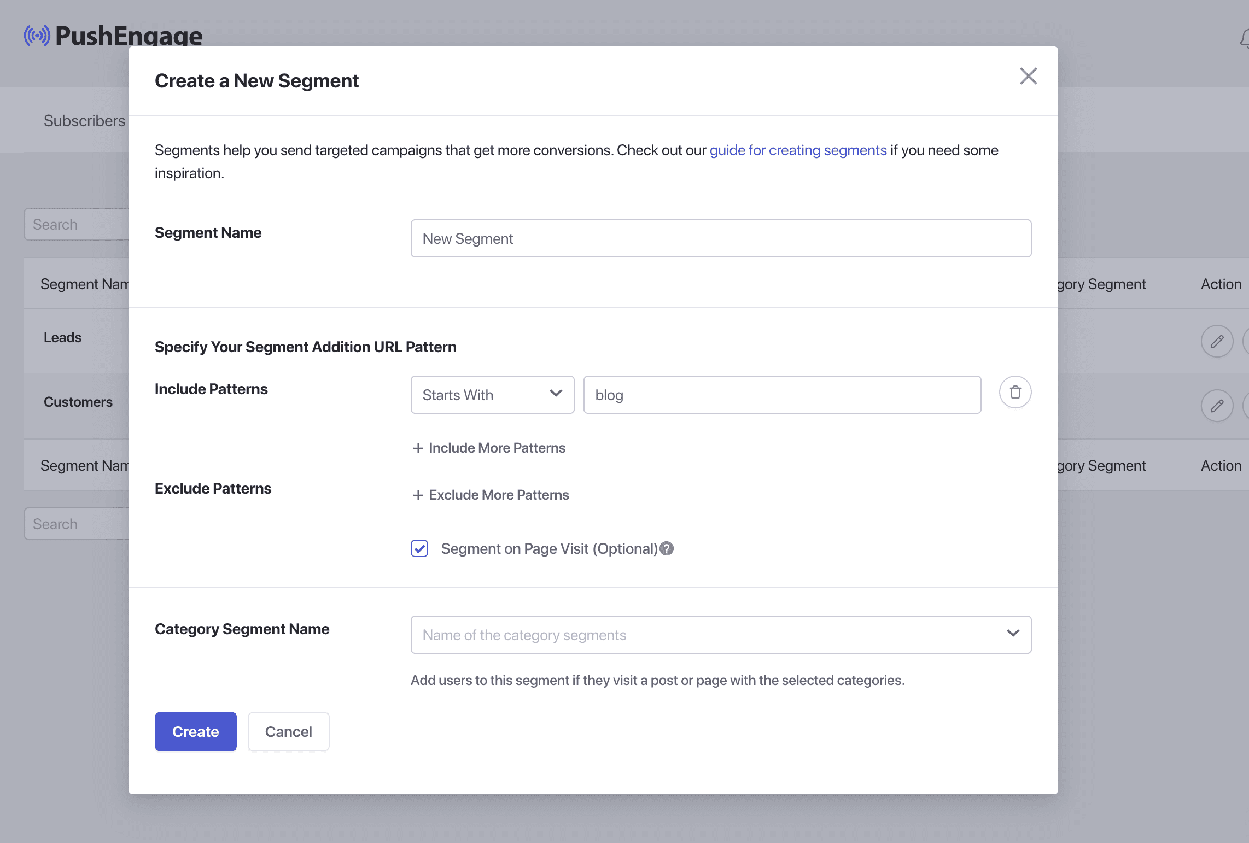Open the Starts With dropdown
The width and height of the screenshot is (1249, 843).
tap(492, 395)
